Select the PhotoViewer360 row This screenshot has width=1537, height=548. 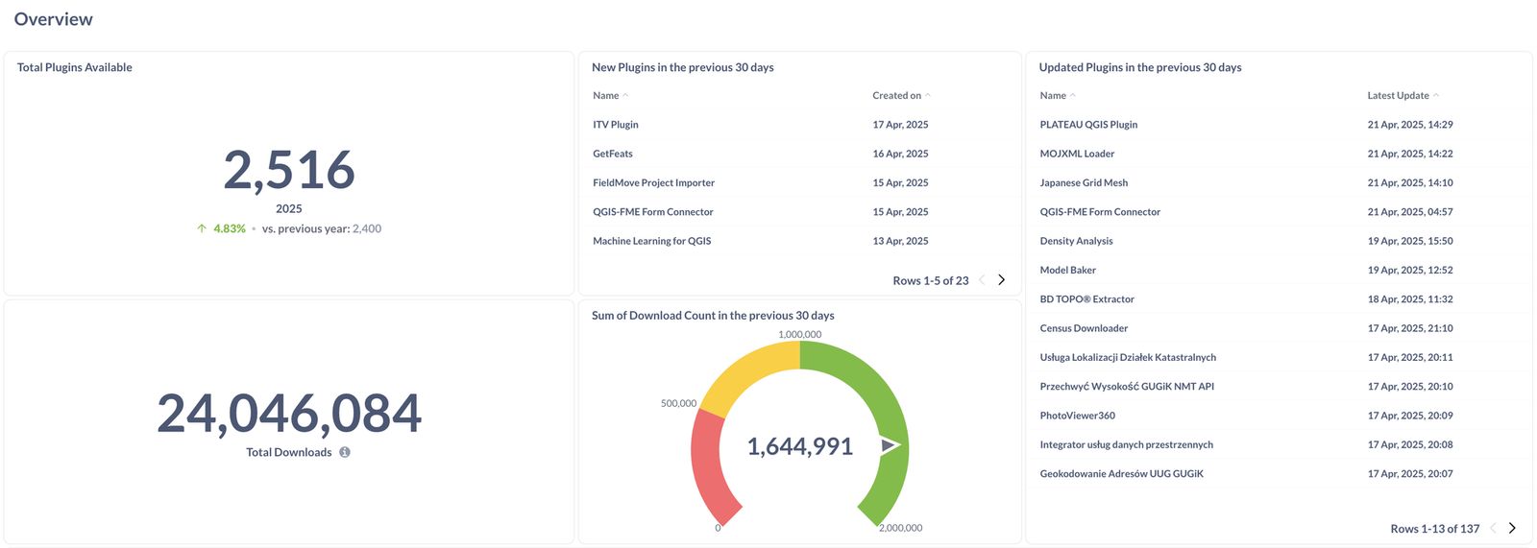pos(1279,416)
